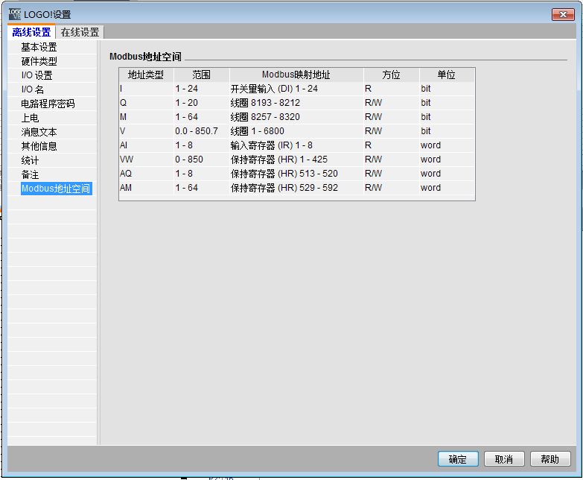Click the 'R/W' direction cell in row Q
Viewport: 583px width, 480px height.
point(391,103)
